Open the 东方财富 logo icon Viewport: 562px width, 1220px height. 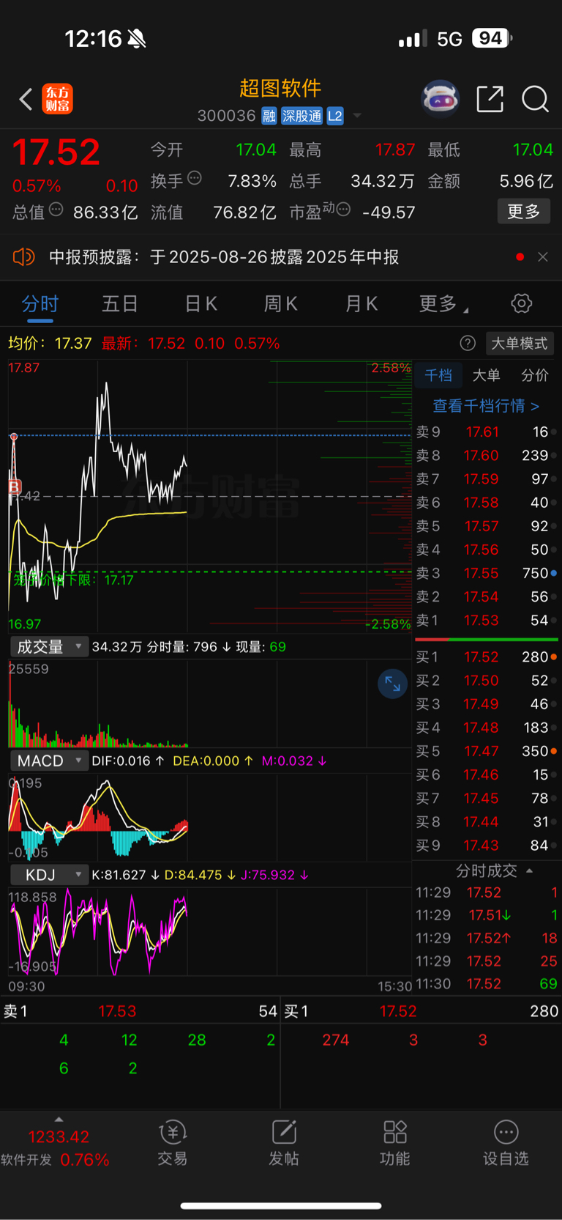click(x=57, y=99)
